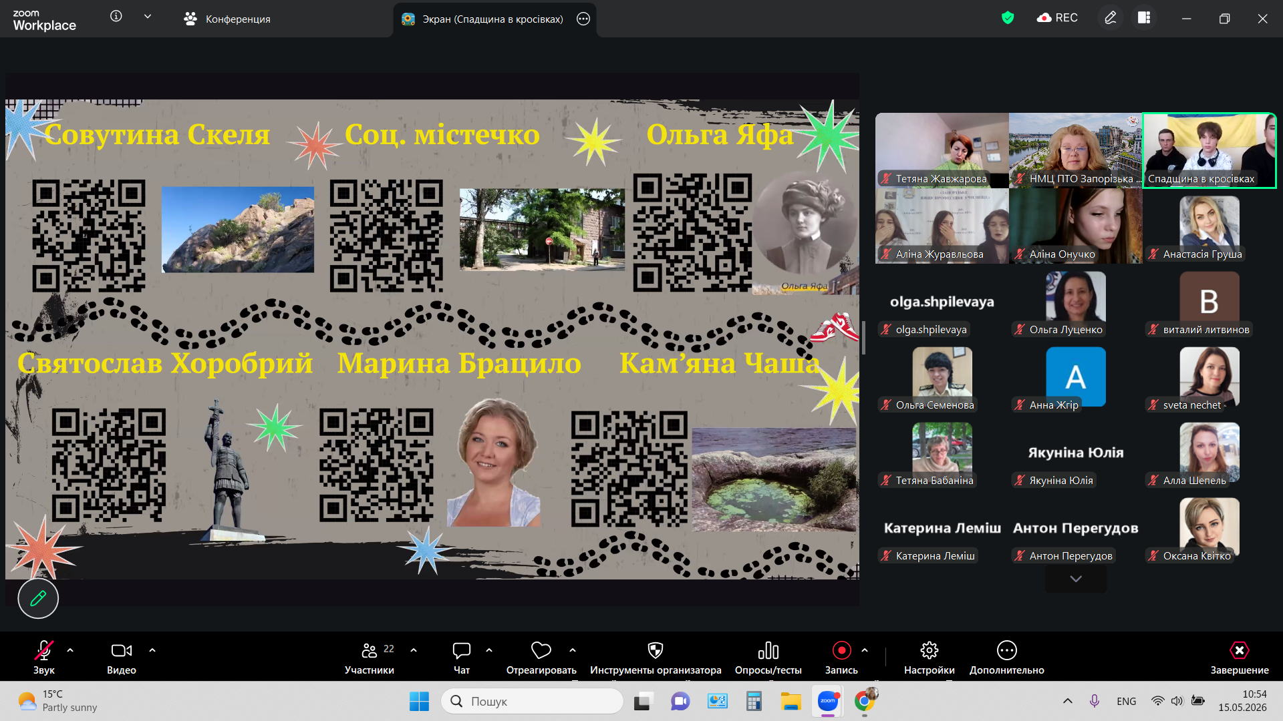Open the Участники participants panel
The height and width of the screenshot is (721, 1283).
[370, 657]
